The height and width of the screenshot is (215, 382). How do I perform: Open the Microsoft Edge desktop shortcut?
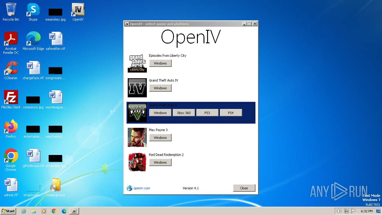(x=33, y=41)
